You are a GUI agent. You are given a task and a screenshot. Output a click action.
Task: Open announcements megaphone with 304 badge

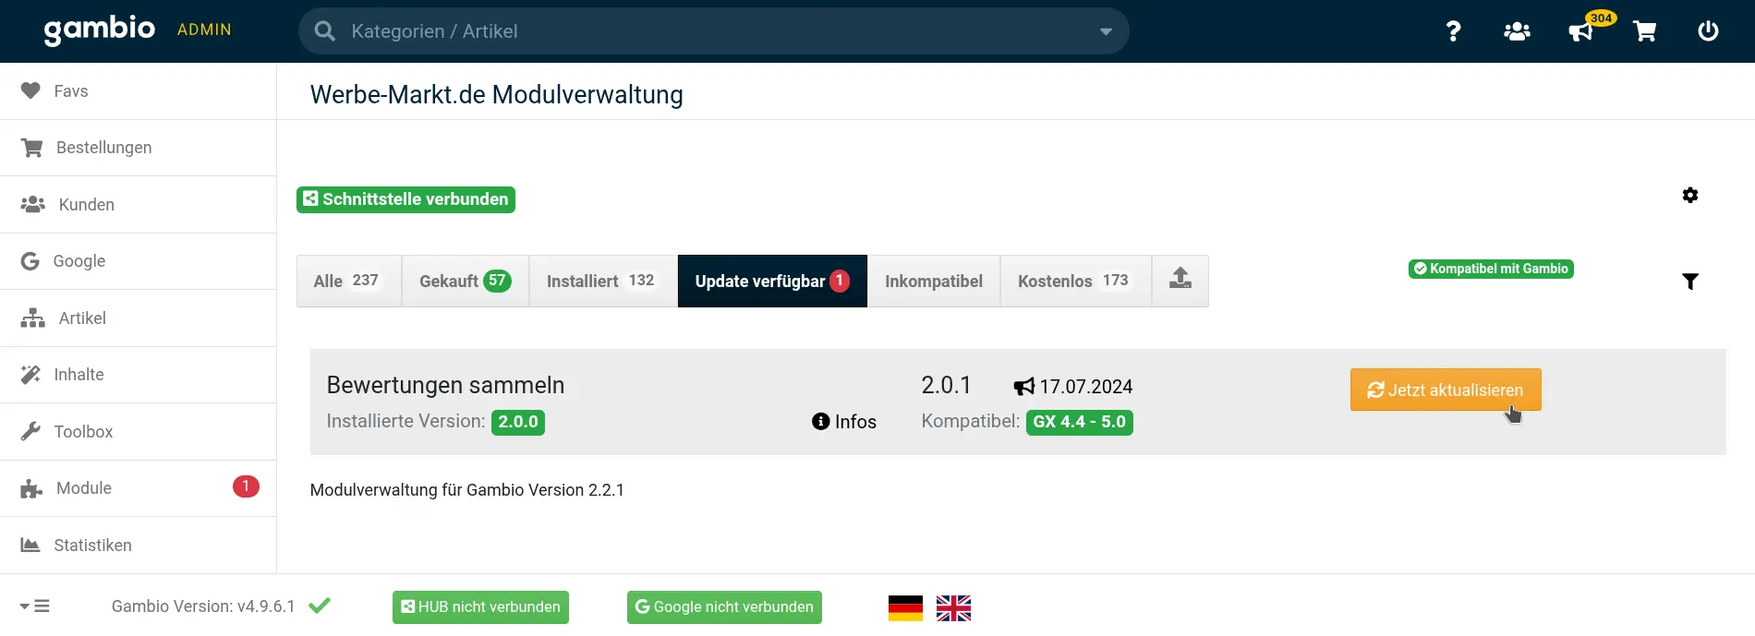[1581, 31]
